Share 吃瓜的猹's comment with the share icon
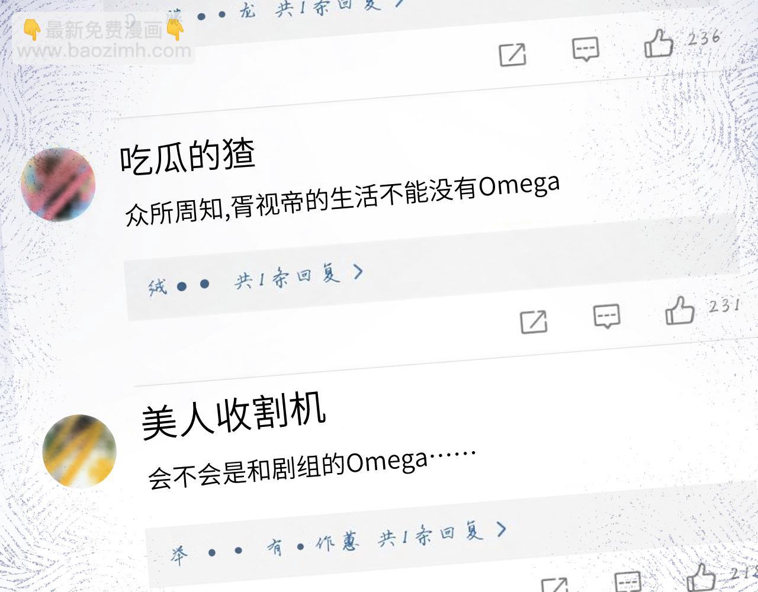Screen dimensions: 758x592 pyautogui.click(x=534, y=322)
